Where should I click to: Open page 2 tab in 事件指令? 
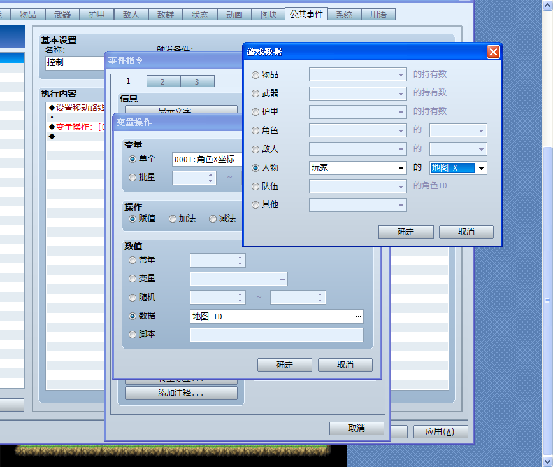pyautogui.click(x=163, y=81)
